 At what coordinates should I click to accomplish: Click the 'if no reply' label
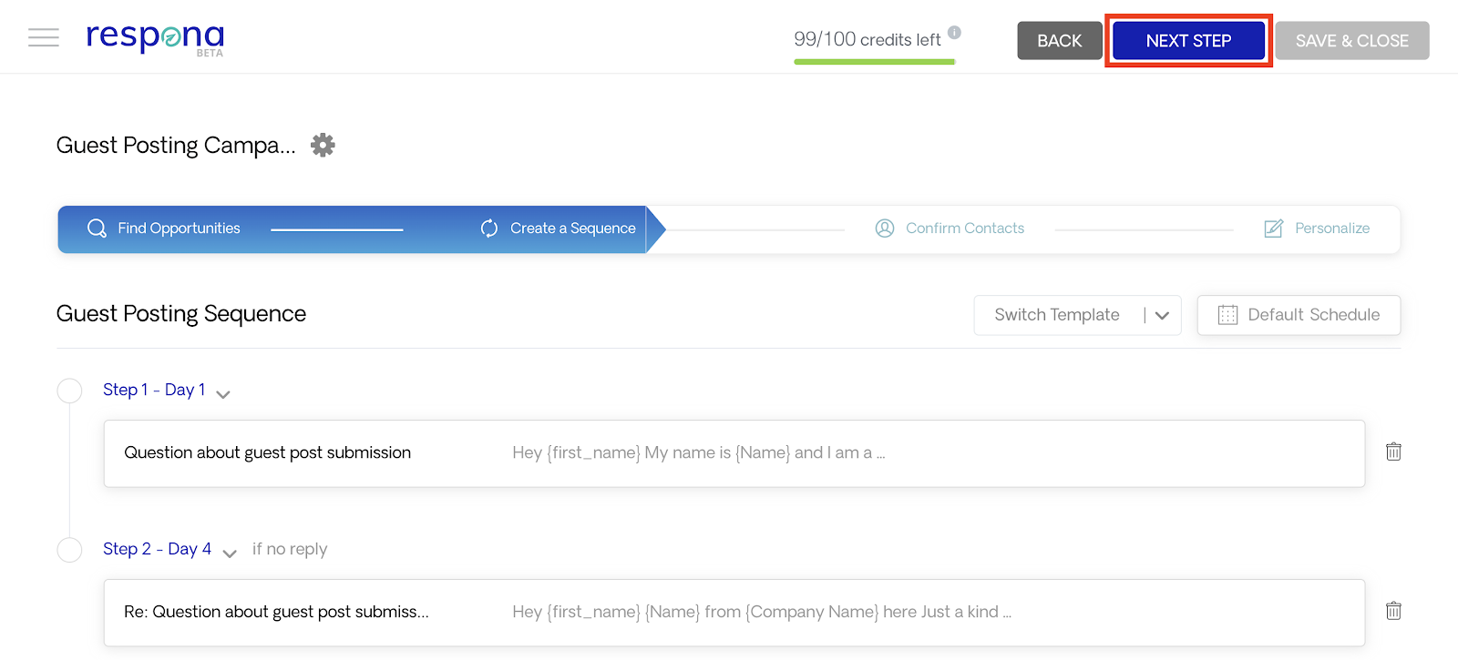(x=290, y=549)
